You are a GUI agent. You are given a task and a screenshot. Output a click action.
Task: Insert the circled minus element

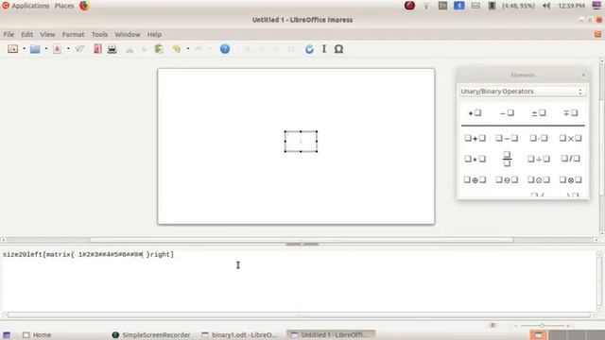tap(507, 179)
